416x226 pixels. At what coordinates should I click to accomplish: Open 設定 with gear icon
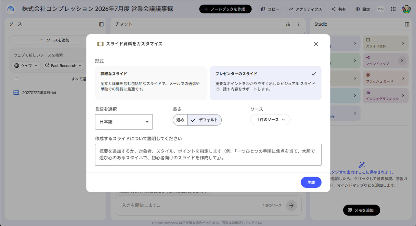coord(363,9)
